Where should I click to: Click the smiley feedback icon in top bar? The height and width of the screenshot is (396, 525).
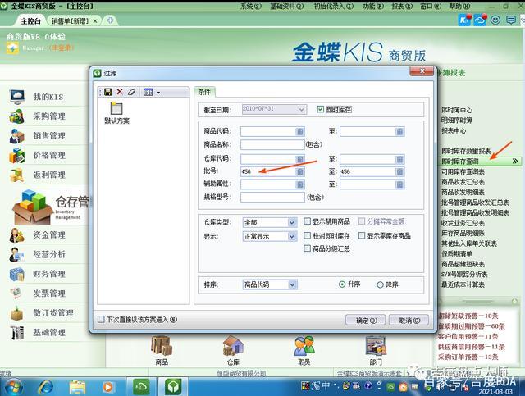495,20
